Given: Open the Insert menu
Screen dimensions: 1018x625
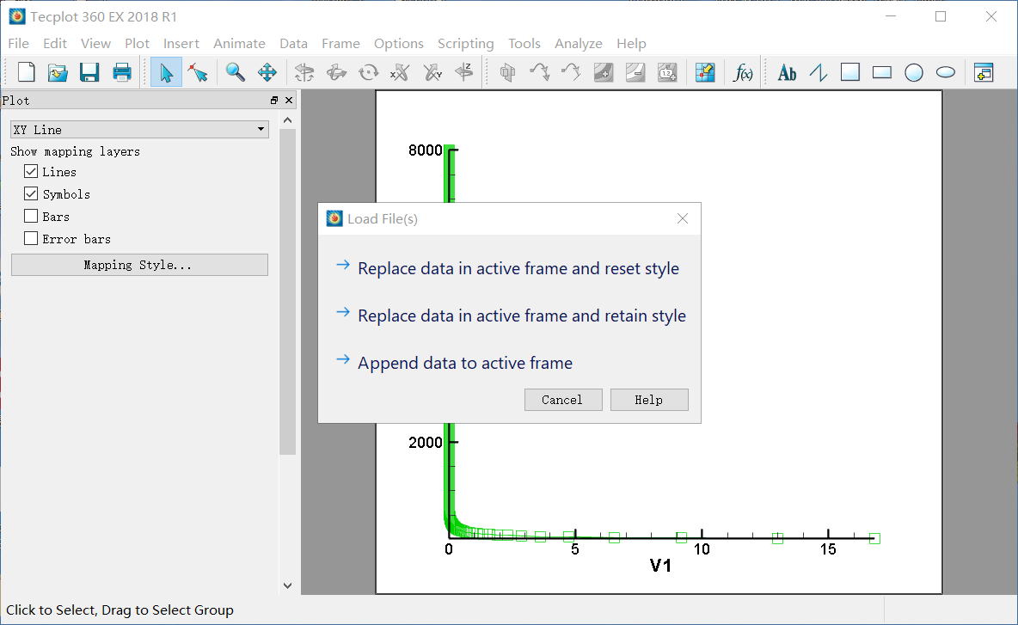Looking at the screenshot, I should click(x=181, y=44).
